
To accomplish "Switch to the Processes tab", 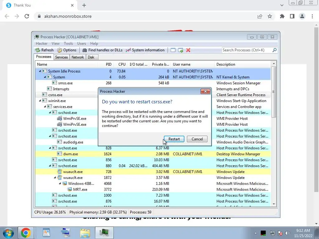I will pyautogui.click(x=44, y=57).
